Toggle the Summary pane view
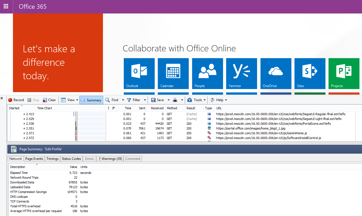362x216 pixels. (x=91, y=100)
